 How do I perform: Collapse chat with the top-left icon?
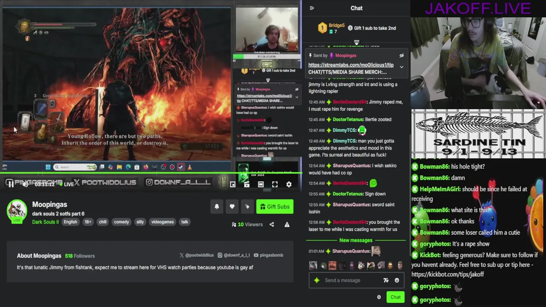click(x=312, y=8)
